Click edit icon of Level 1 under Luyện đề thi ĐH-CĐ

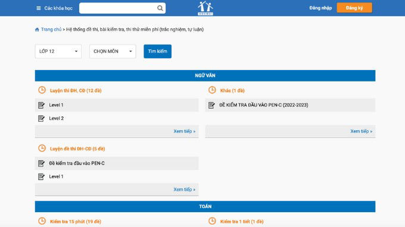[41, 176]
